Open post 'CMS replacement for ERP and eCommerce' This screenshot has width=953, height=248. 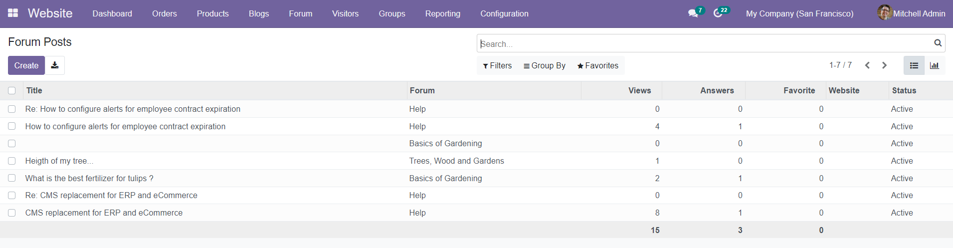tap(104, 213)
